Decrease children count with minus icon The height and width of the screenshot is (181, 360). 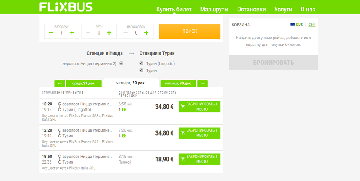pos(88,33)
